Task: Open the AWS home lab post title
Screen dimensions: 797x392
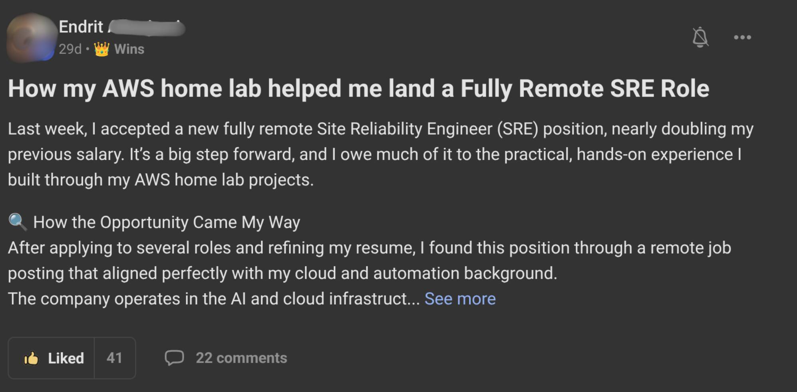Action: click(x=358, y=88)
